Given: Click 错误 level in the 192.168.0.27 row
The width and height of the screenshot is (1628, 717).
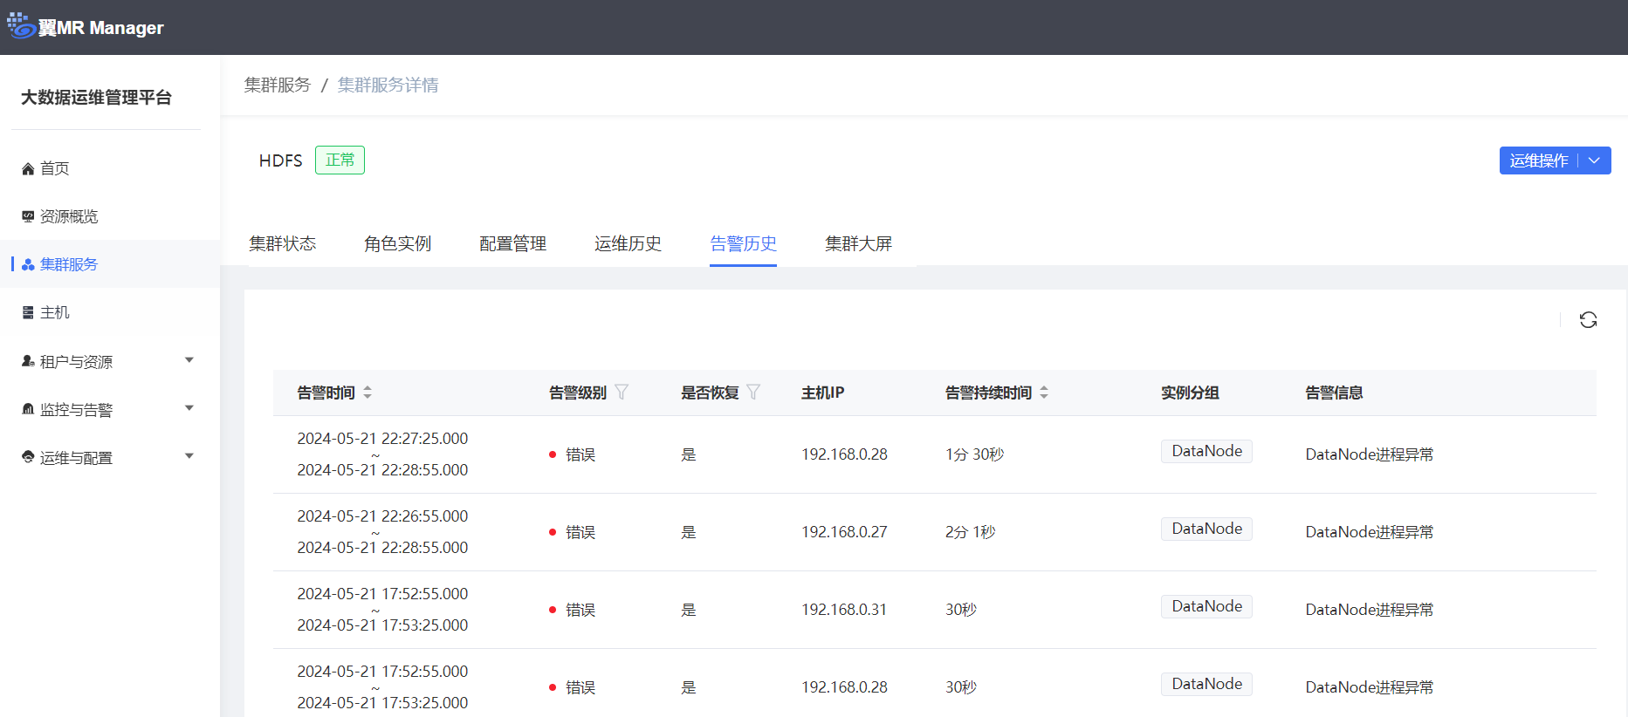Looking at the screenshot, I should pyautogui.click(x=580, y=532).
